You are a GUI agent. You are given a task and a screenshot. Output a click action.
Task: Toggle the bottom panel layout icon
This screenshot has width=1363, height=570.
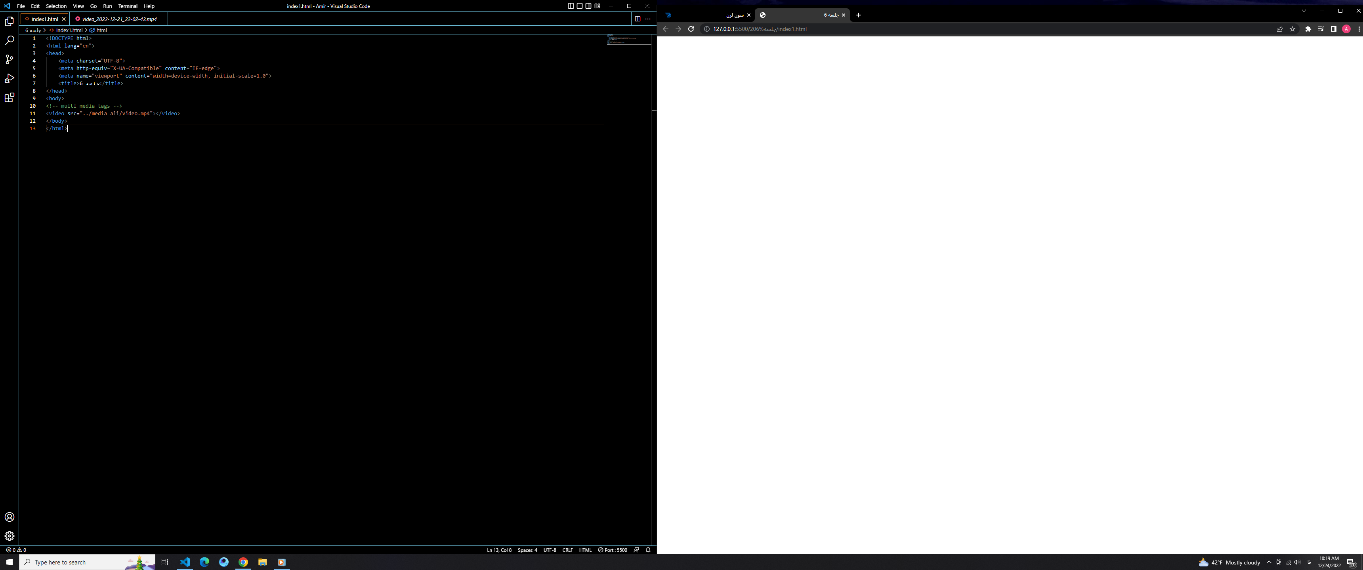[x=579, y=6]
